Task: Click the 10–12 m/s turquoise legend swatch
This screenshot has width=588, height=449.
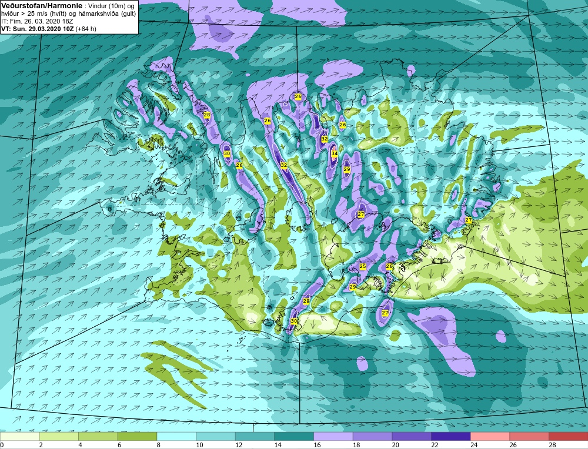Action: tap(216, 436)
